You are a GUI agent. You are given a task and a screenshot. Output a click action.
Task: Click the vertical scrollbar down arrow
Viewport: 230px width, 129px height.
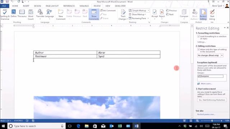coord(192,117)
